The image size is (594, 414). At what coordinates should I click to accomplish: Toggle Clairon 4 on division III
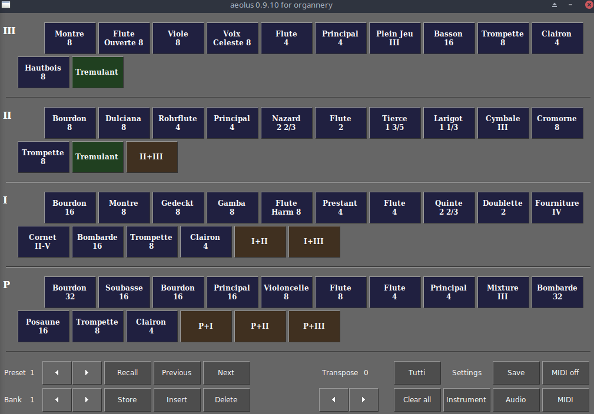pos(558,38)
